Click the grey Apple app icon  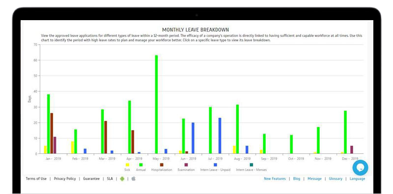(x=133, y=178)
